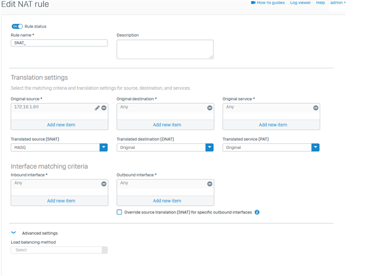Remove Any from Original service
Viewport: 372px width, 276px height.
[x=316, y=108]
